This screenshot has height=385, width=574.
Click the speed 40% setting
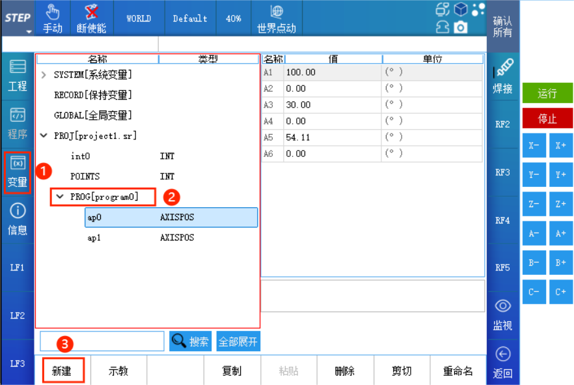click(234, 18)
